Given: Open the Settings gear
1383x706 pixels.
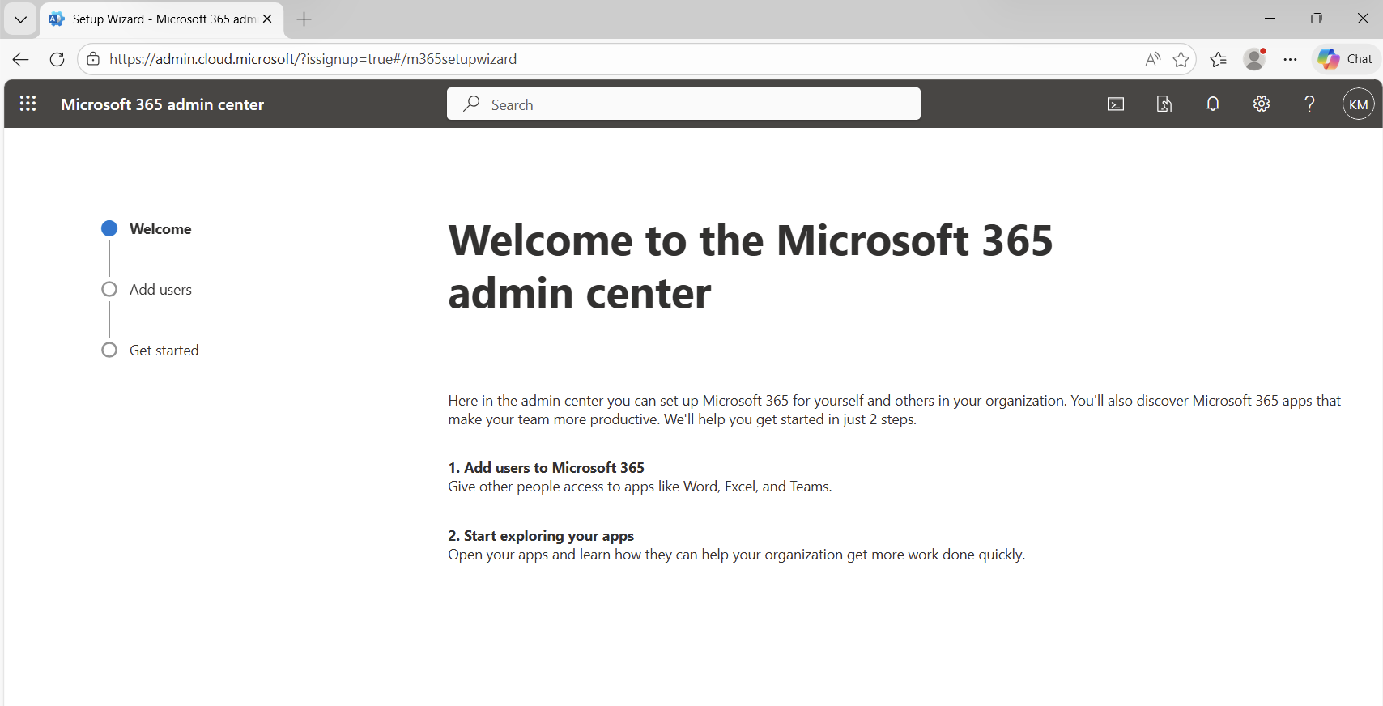Looking at the screenshot, I should 1262,104.
